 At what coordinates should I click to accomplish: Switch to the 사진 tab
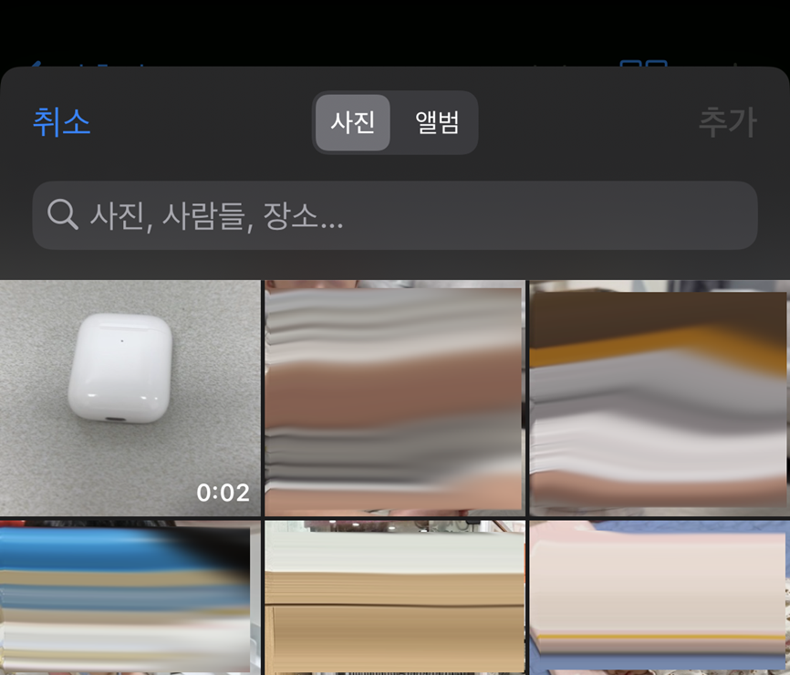click(353, 122)
